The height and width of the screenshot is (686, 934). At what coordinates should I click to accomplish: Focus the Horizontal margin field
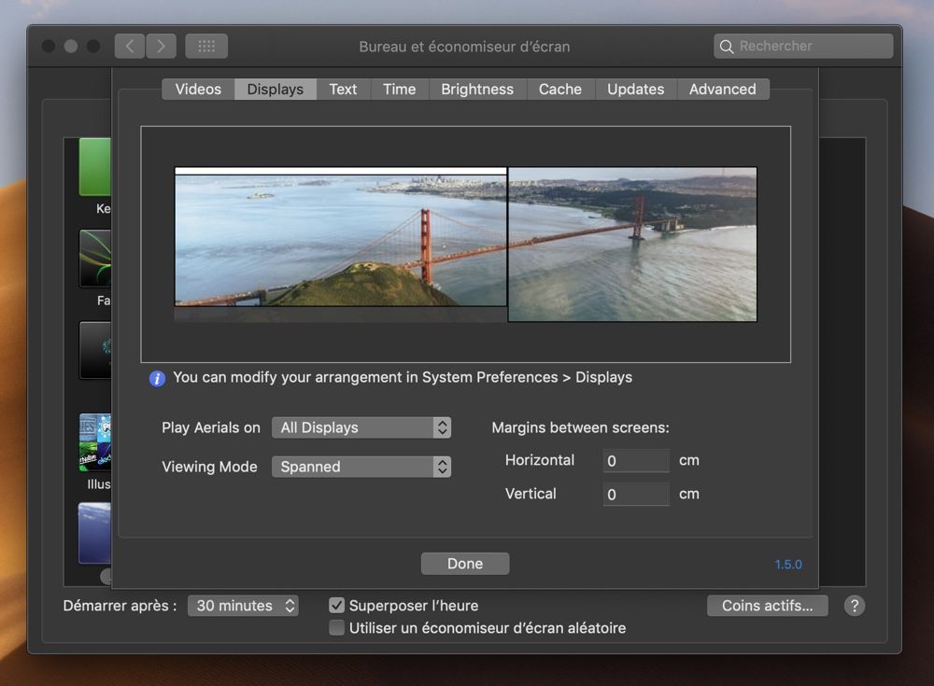[636, 461]
